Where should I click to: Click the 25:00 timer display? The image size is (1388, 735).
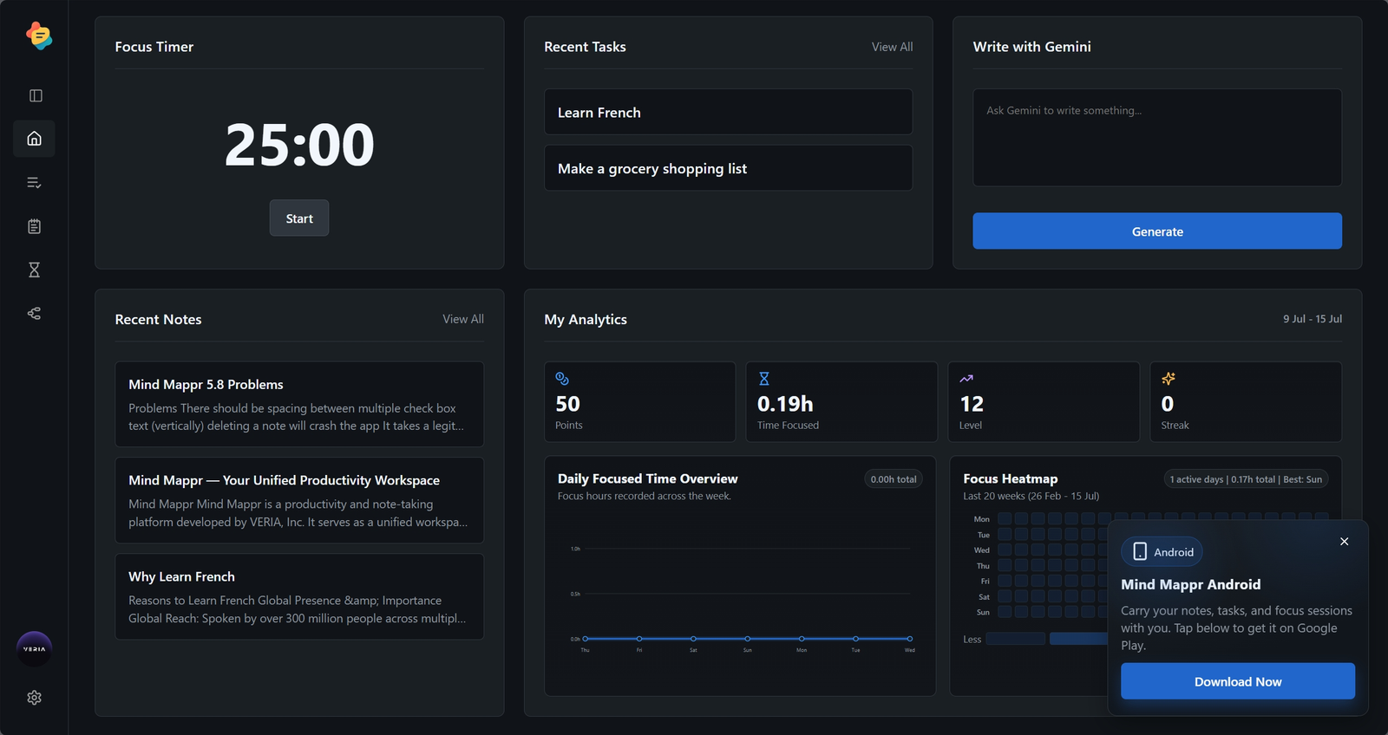coord(299,144)
